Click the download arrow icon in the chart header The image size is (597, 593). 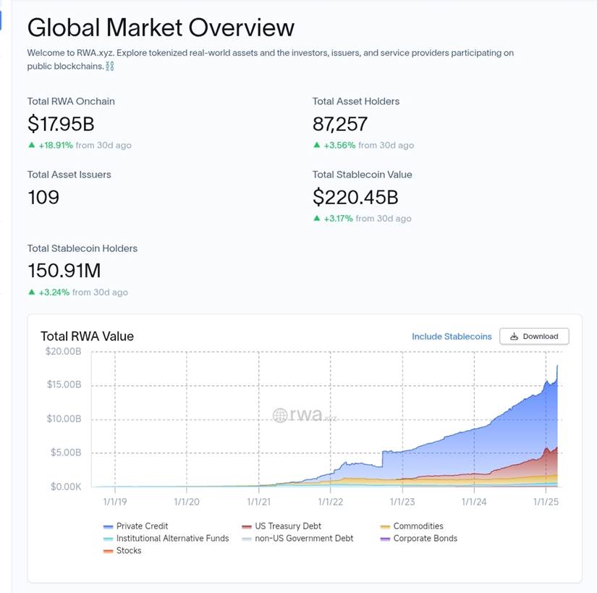[514, 337]
